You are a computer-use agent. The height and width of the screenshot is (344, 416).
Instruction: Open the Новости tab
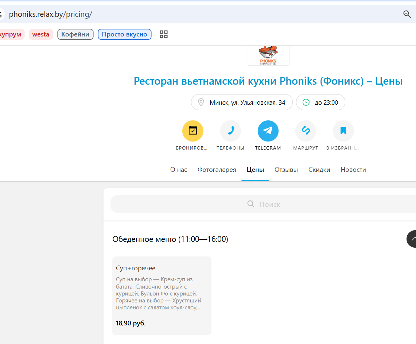[353, 170]
